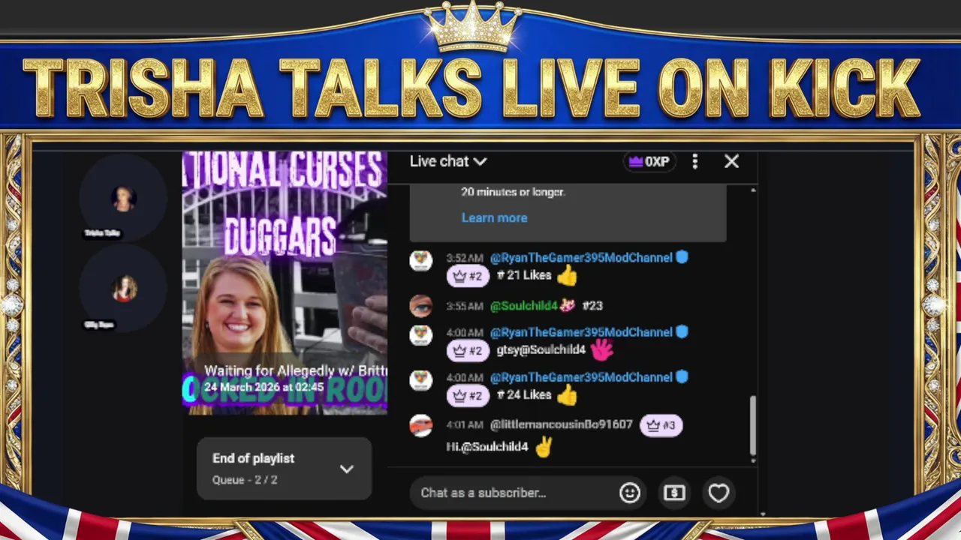The image size is (961, 540).
Task: Select the second channel avatar below Trisha Talks
Action: click(x=123, y=289)
